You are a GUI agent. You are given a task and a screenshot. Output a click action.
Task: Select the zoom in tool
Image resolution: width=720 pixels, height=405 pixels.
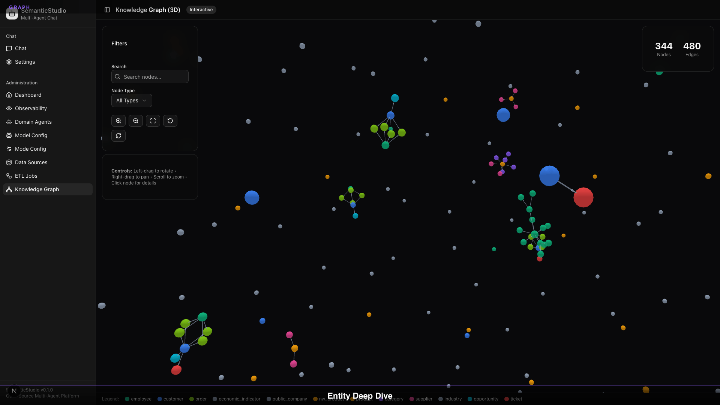tap(118, 121)
